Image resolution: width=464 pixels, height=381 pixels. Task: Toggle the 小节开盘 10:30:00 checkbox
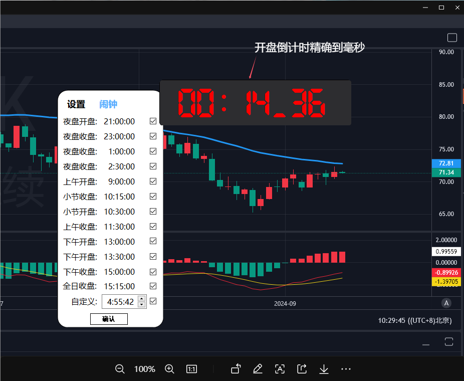pos(153,212)
